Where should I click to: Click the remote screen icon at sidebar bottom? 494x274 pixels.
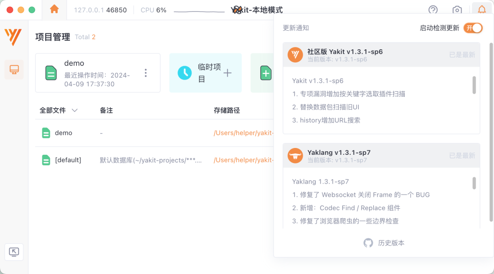[14, 252]
